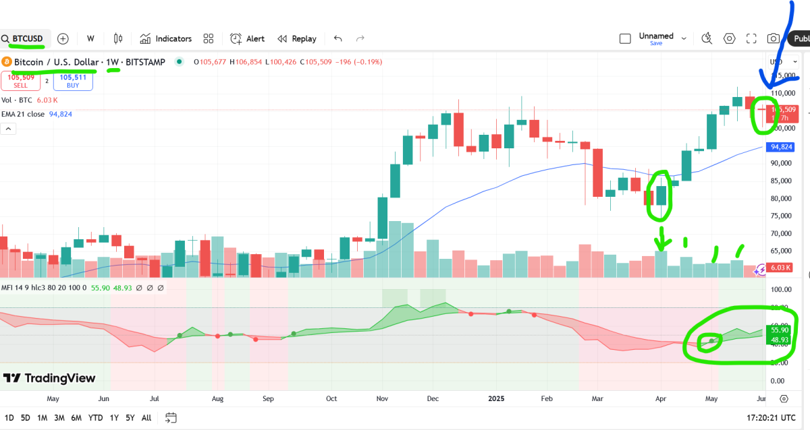
Task: Click the O105,677 open price value
Action: [209, 62]
